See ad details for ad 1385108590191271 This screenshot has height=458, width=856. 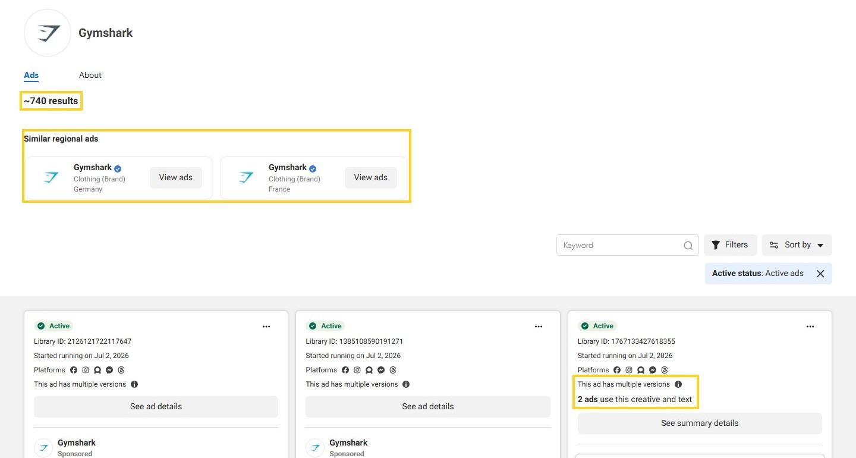pyautogui.click(x=428, y=407)
